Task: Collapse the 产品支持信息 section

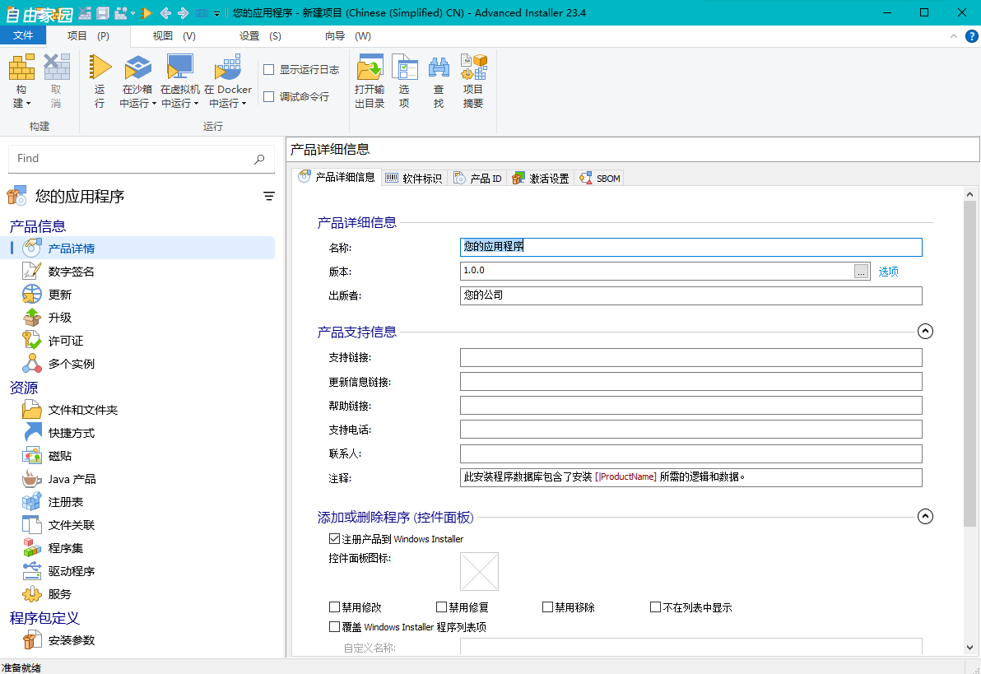Action: click(925, 331)
